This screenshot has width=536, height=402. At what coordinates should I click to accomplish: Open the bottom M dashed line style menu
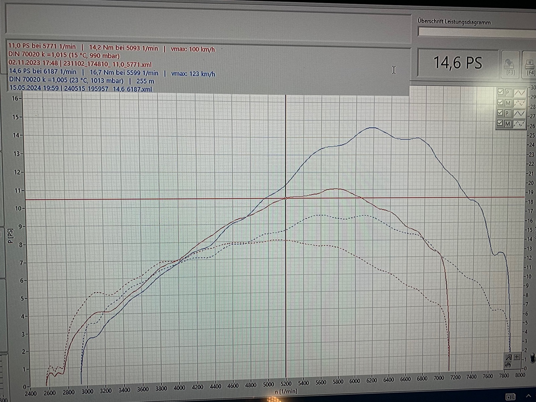[519, 124]
